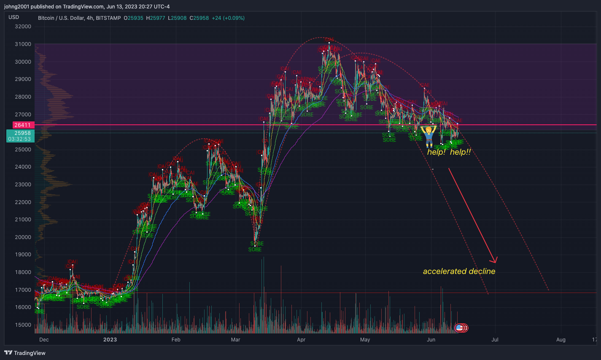This screenshot has width=601, height=360.
Task: Click the high value H25977
Action: click(155, 18)
